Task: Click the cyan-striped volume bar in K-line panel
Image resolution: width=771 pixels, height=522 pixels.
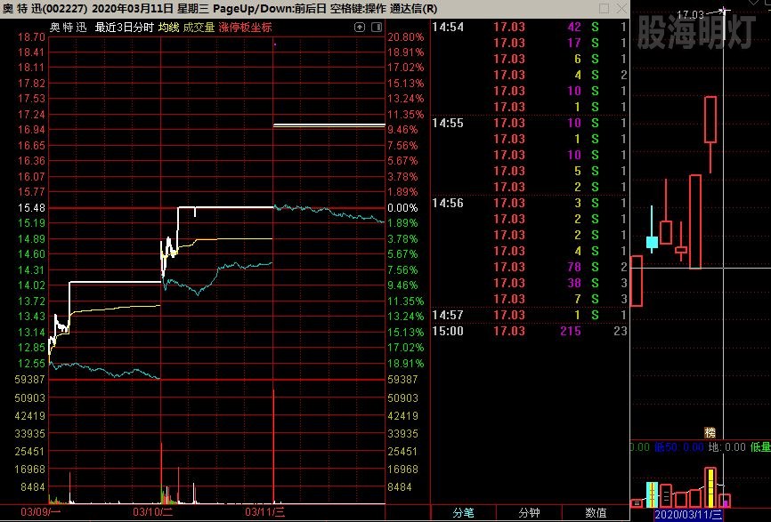Action: click(x=652, y=495)
